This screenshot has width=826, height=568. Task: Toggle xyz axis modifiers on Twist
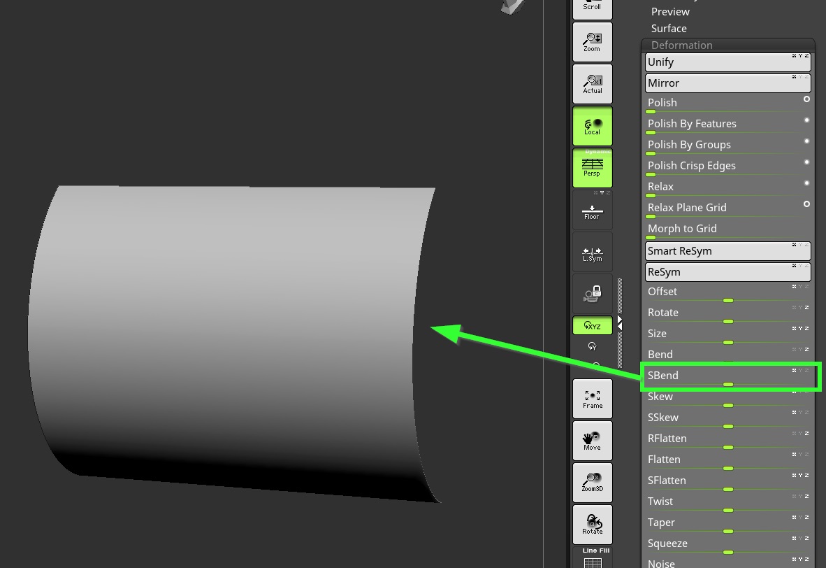800,496
